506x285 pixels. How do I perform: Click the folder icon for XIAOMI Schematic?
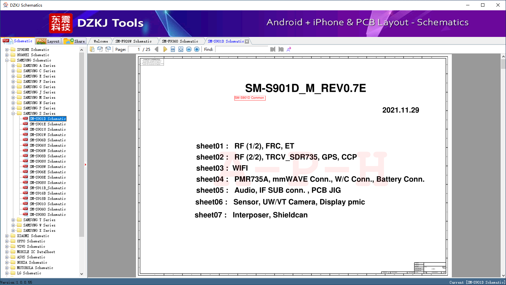tap(13, 236)
